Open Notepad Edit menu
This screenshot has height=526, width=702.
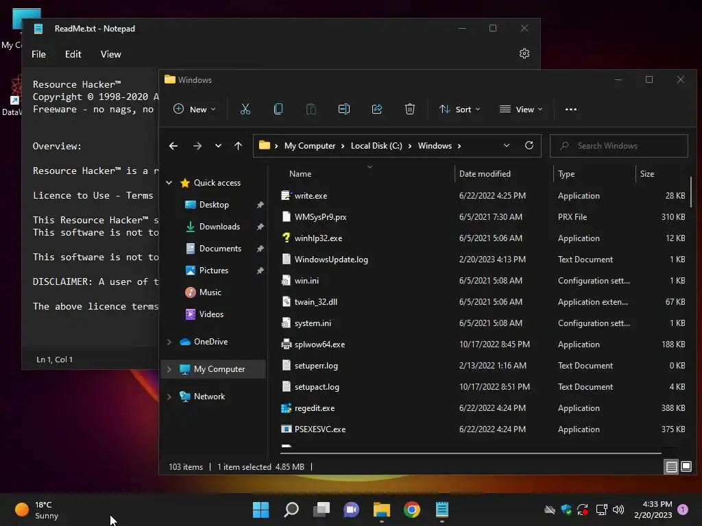pos(73,54)
